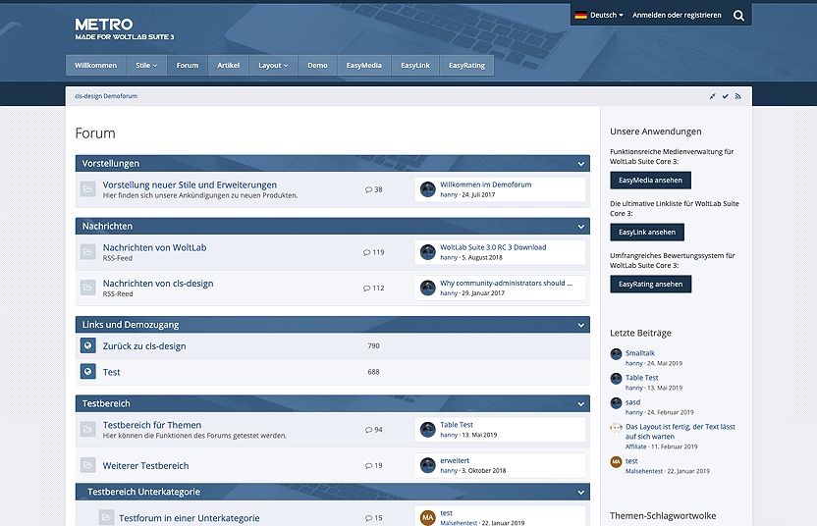Open cls-design Demoforum breadcrumb link
Screen dimensions: 817x526
point(106,96)
